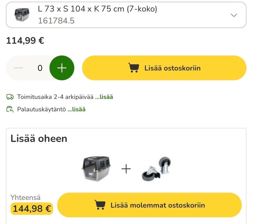Click the plus symbol between bundle products
Image resolution: width=262 pixels, height=224 pixels.
point(126,169)
